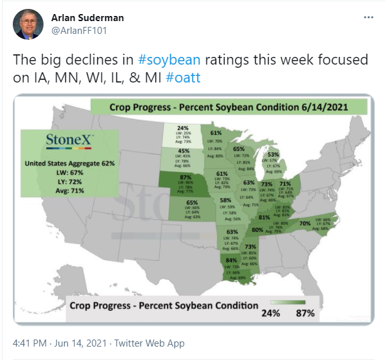Click North Dakota's 24% rating
This screenshot has height=360, width=385.
[183, 128]
